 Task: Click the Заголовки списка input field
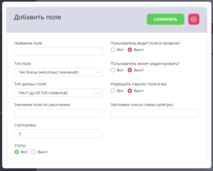click(155, 113)
